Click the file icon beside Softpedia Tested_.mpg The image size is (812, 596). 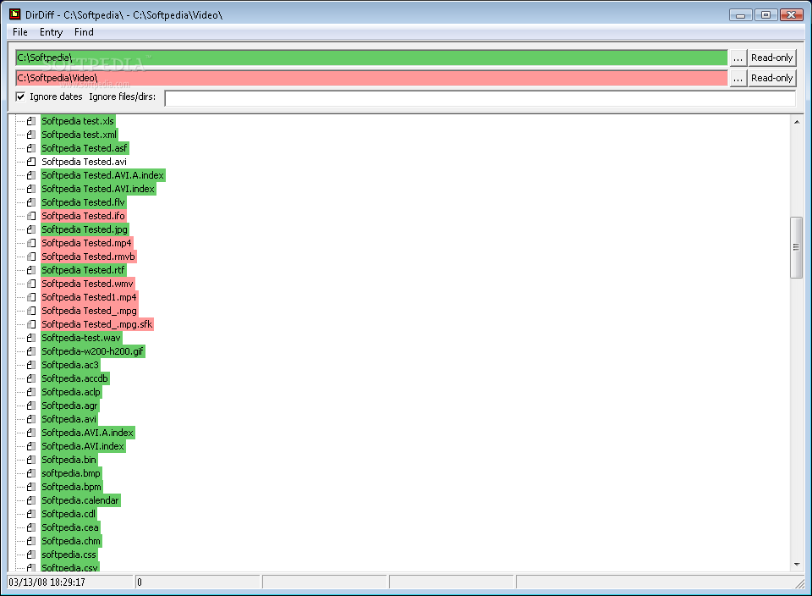pyautogui.click(x=31, y=311)
